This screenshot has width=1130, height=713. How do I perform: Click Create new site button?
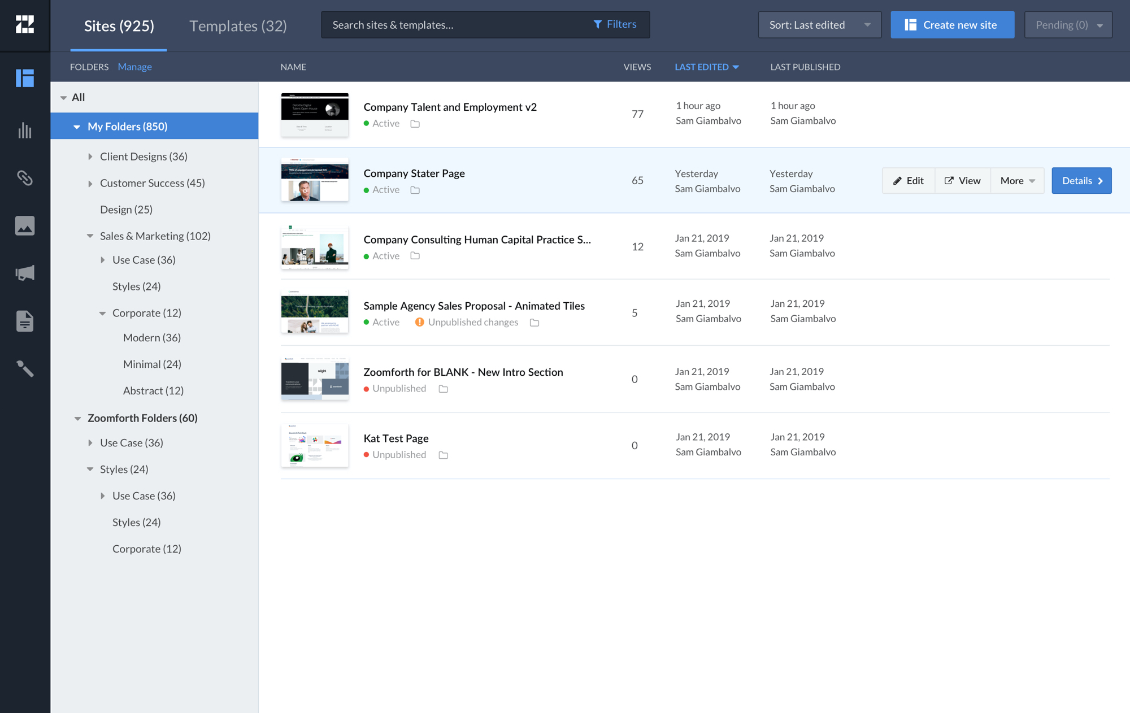[x=952, y=25]
